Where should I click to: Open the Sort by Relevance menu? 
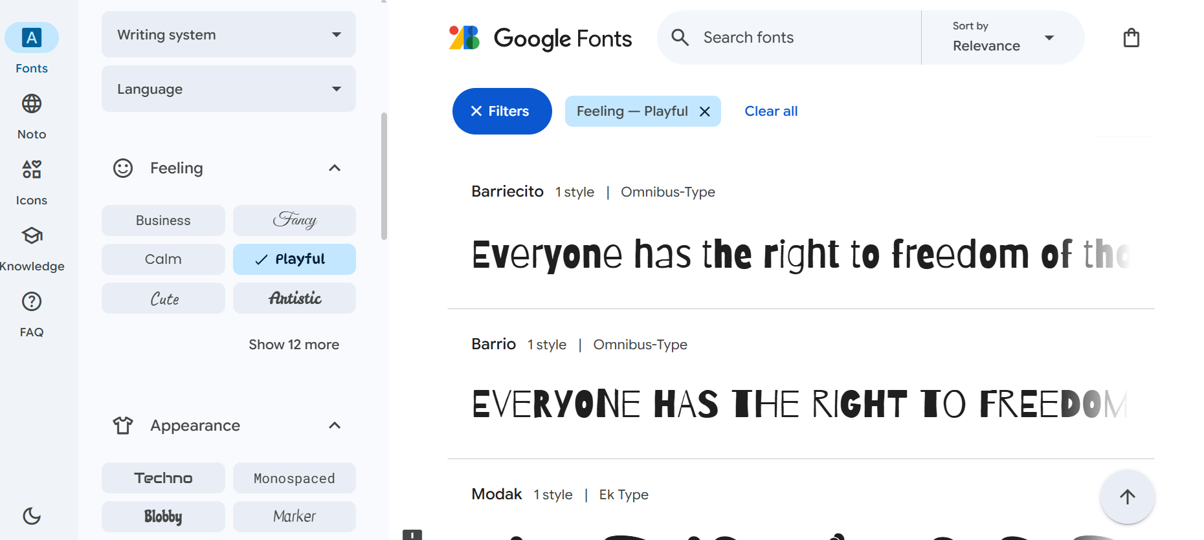pos(1001,38)
